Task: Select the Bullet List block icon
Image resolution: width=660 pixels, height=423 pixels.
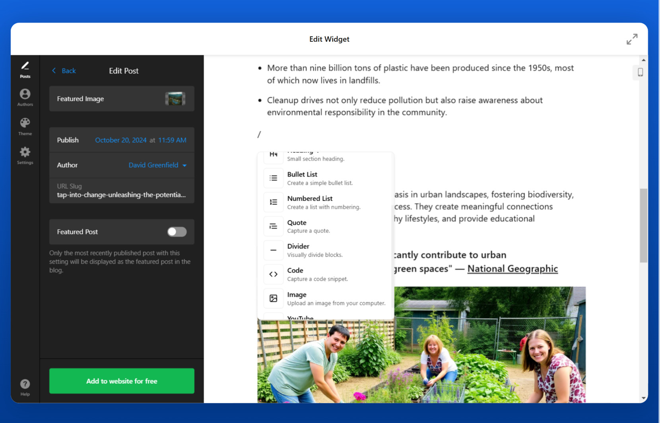Action: pos(273,178)
